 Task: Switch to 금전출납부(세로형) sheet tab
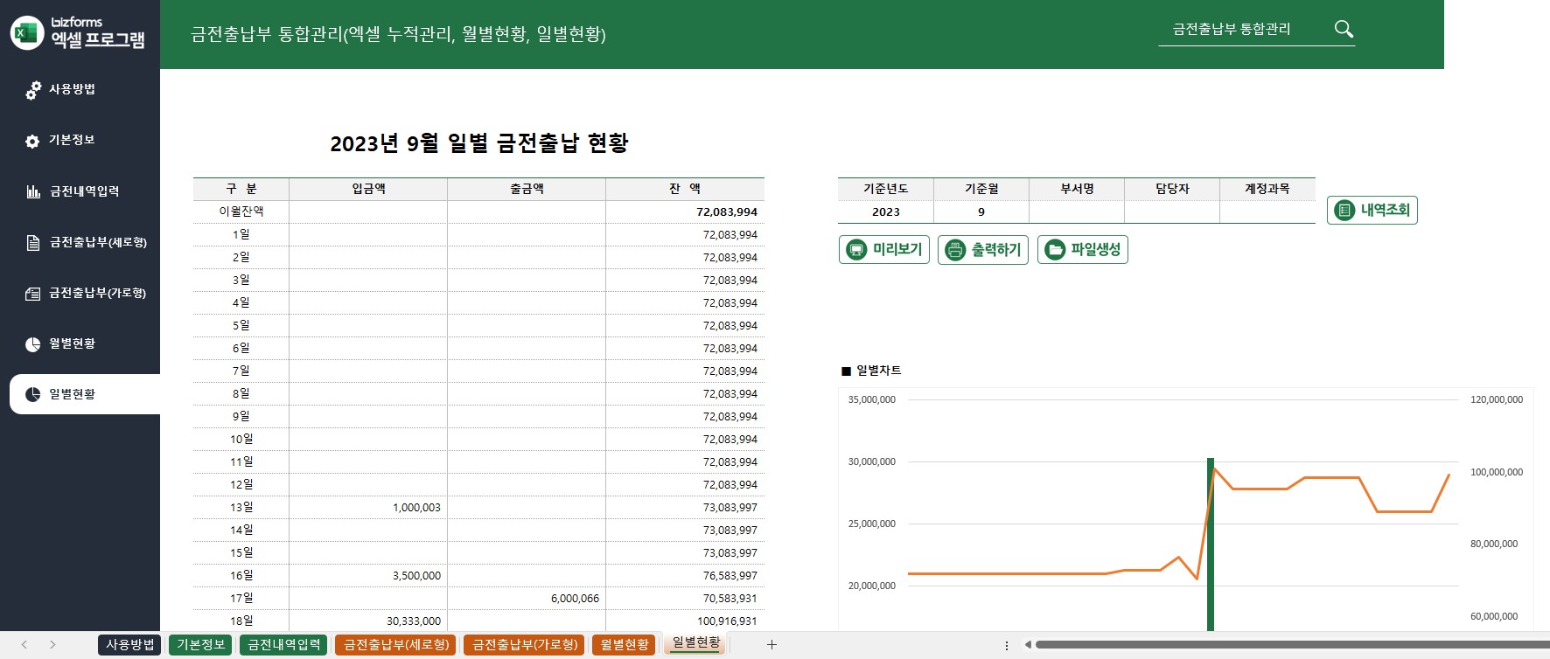pos(395,645)
